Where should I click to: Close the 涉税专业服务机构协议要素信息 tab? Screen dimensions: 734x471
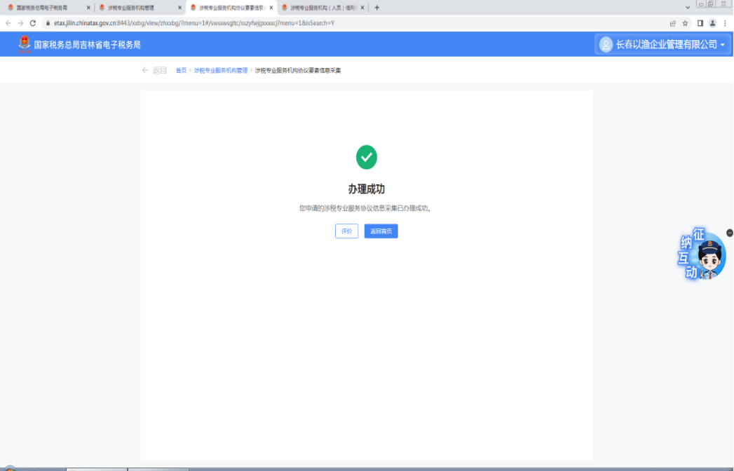click(271, 8)
